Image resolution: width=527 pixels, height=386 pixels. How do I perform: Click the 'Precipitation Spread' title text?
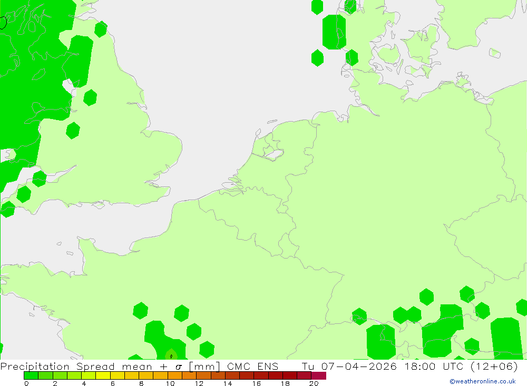57,367
